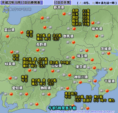Select the 富山県 prefecture label
Viewport: 118px width, 113px height.
tap(9, 30)
